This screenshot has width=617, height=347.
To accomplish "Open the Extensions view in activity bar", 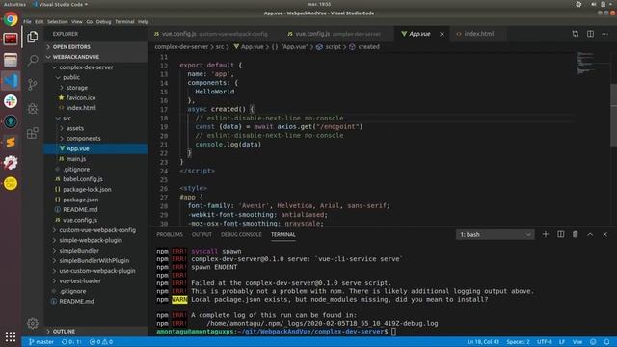I will 33,133.
